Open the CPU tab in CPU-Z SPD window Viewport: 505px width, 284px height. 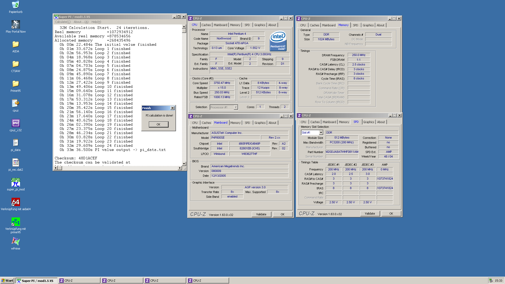303,122
